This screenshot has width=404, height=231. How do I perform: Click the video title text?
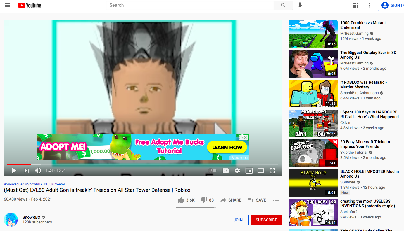pyautogui.click(x=97, y=190)
